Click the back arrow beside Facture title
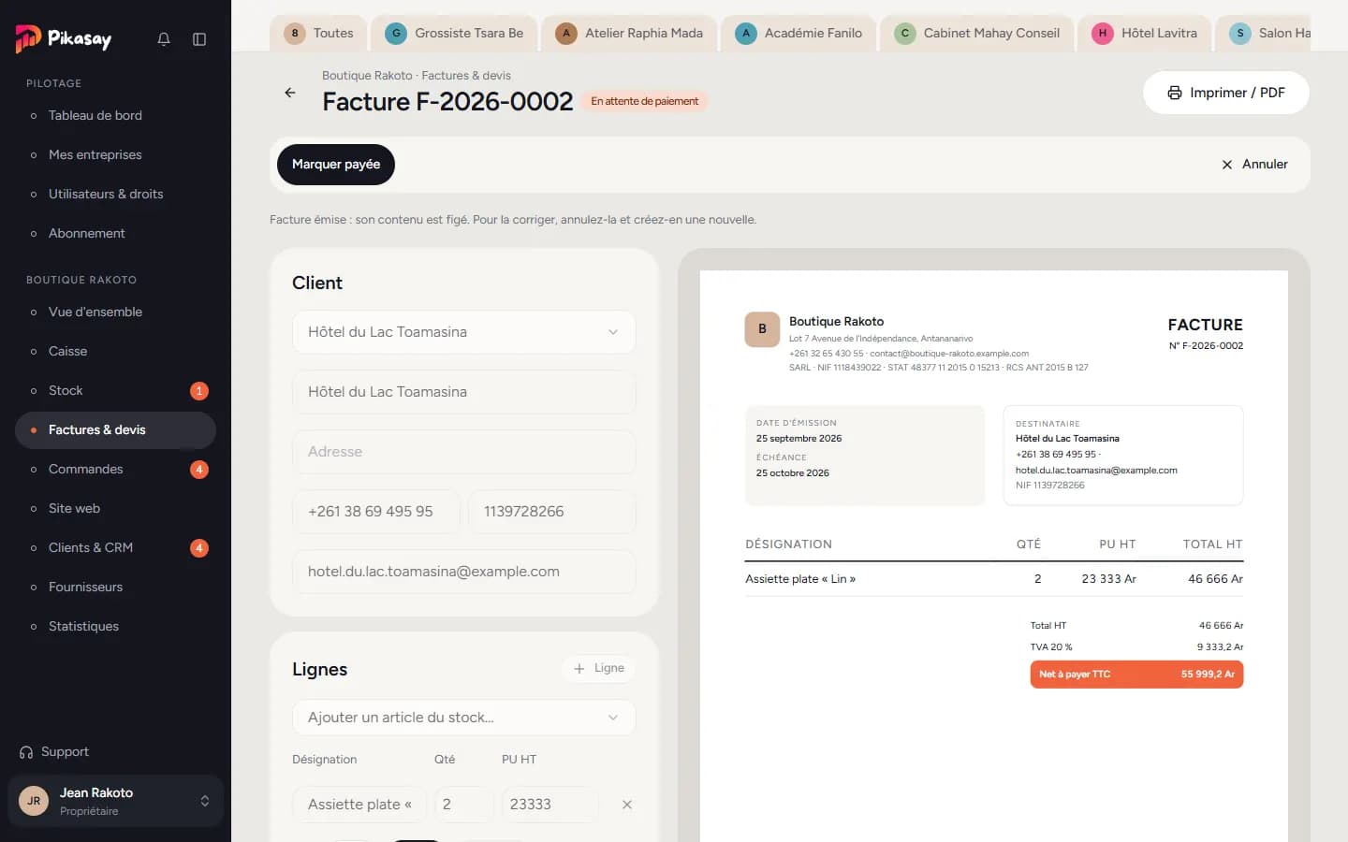This screenshot has height=842, width=1348. [290, 93]
